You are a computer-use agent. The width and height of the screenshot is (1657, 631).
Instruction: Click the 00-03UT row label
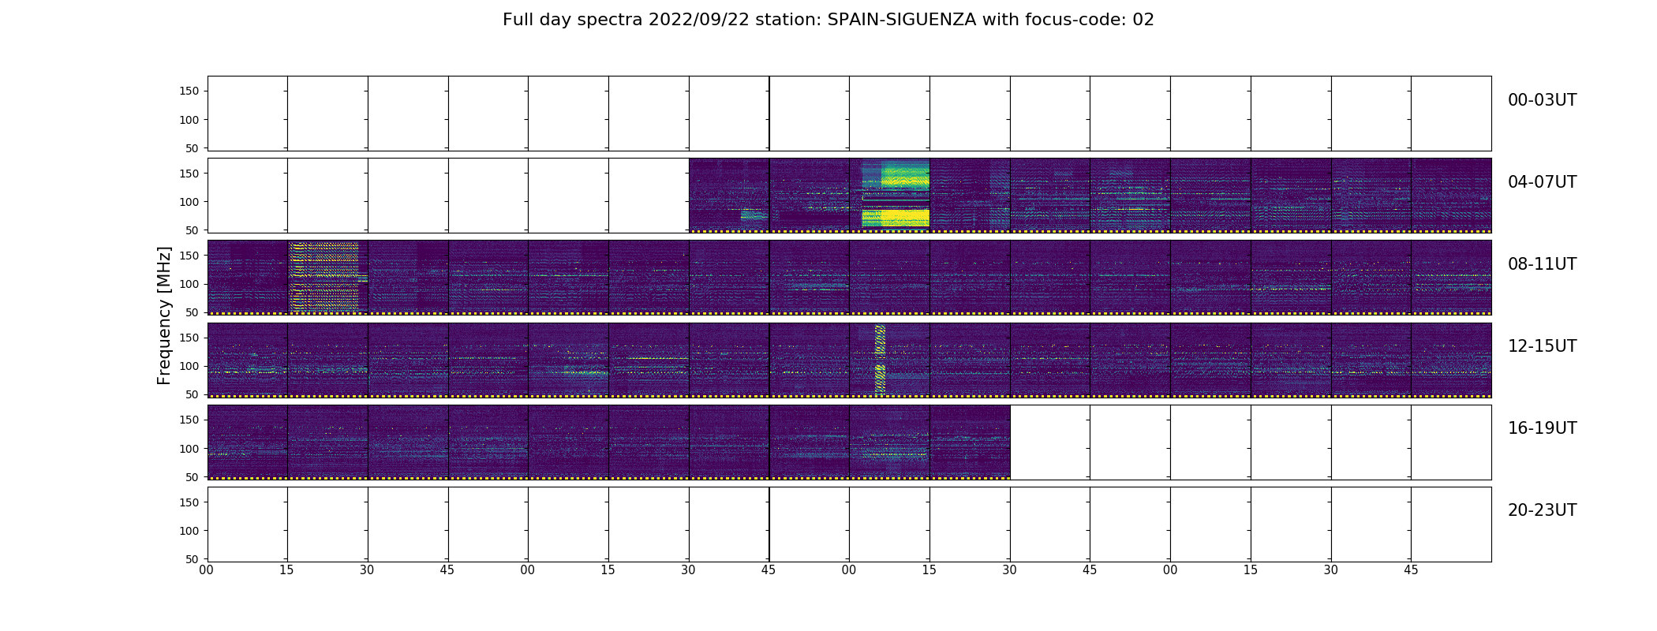(1542, 100)
